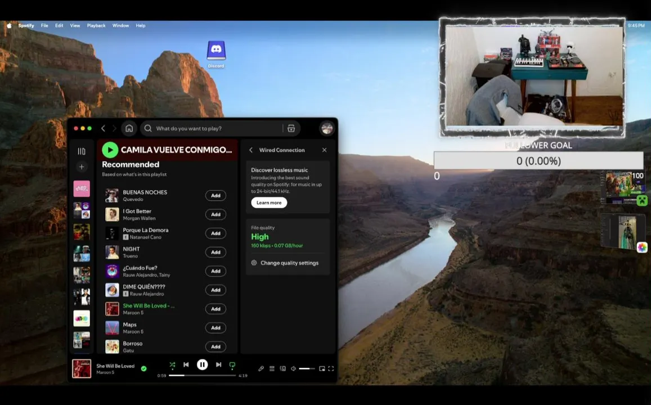This screenshot has height=405, width=651.
Task: Toggle repeat mode
Action: [232, 364]
